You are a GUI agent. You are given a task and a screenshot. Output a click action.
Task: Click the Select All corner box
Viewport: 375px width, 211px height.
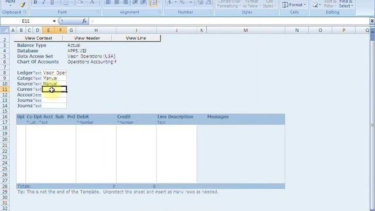coord(4,30)
